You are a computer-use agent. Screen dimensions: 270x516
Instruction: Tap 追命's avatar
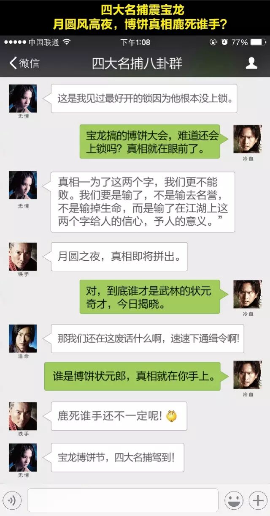23,339
